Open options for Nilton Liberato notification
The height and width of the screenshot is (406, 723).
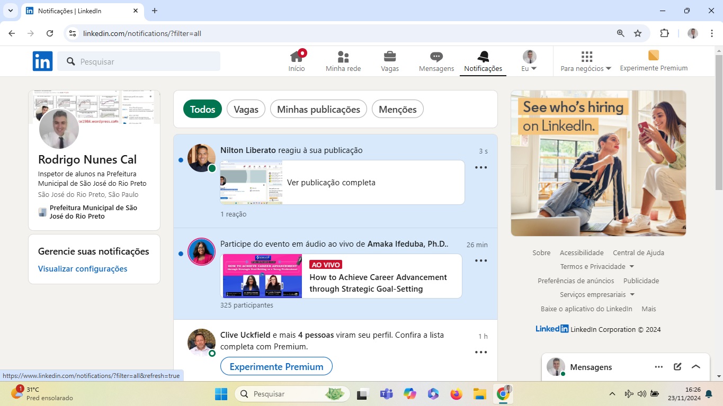(481, 167)
